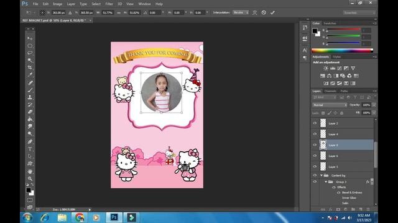This screenshot has height=223, width=398.
Task: Switch to the Styles tab
Action: click(x=337, y=57)
